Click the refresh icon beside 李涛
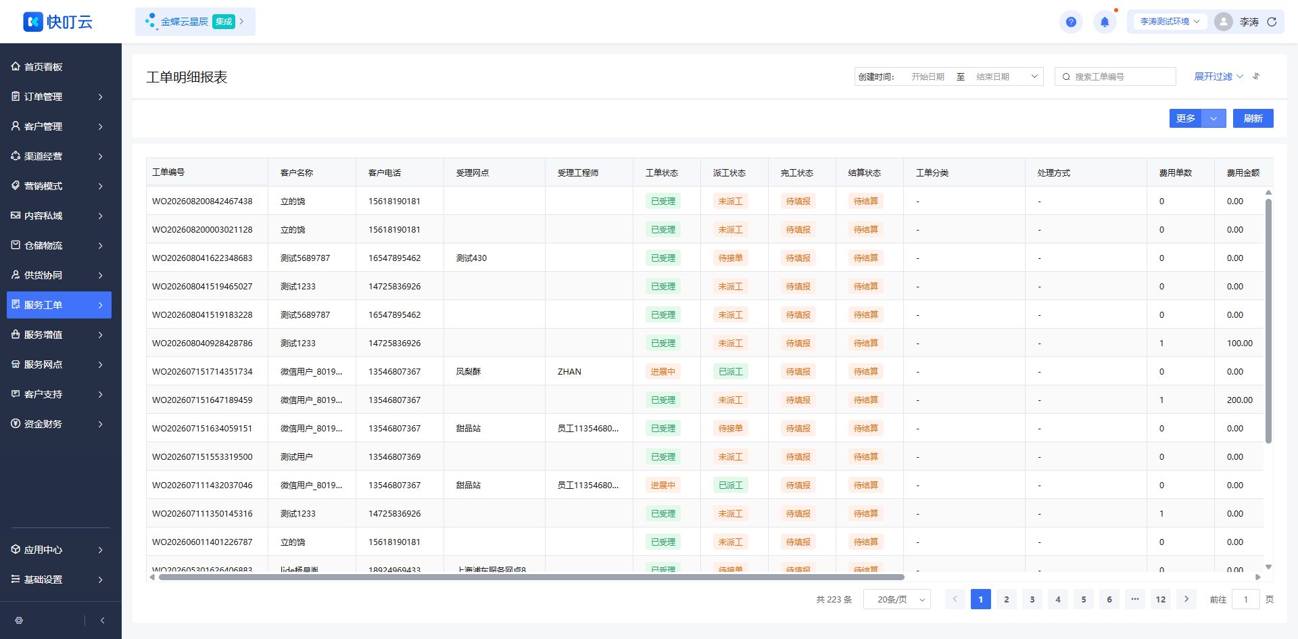 [x=1272, y=22]
